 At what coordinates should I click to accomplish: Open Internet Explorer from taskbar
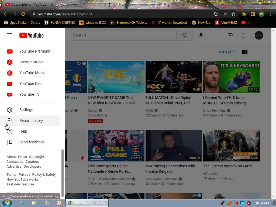tap(22, 203)
